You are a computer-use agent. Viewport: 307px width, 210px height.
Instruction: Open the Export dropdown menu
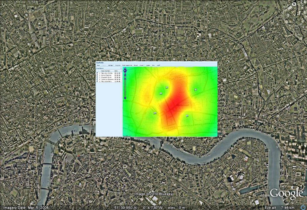(x=142, y=65)
